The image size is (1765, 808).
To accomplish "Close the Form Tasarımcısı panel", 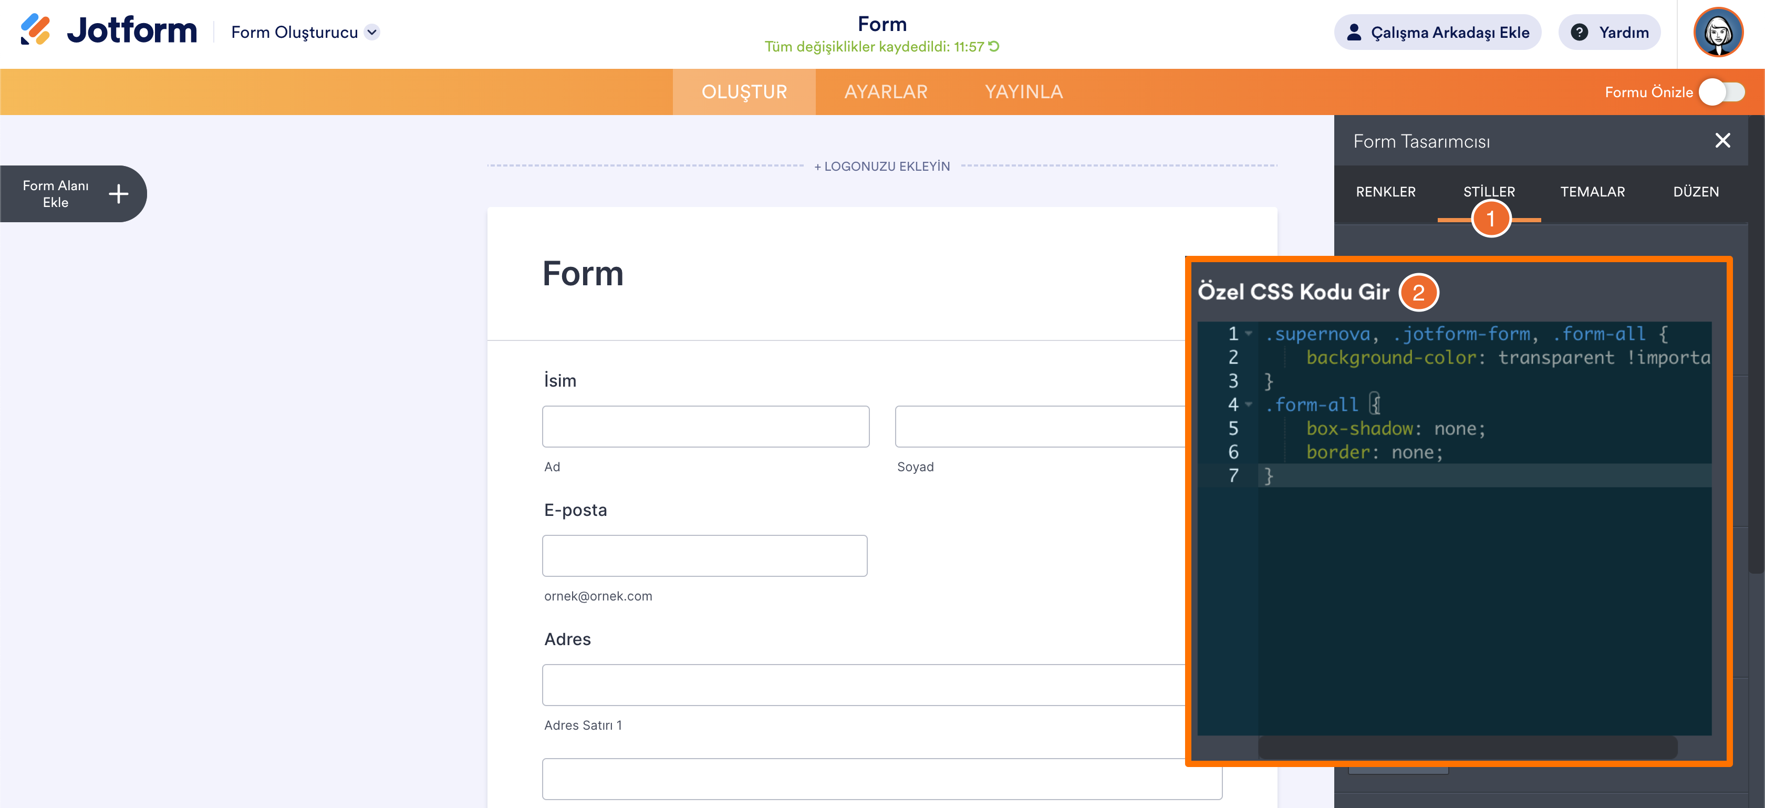I will [x=1722, y=141].
